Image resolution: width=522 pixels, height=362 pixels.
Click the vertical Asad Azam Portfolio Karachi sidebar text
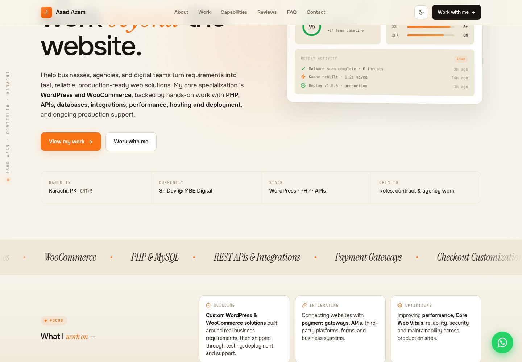click(8, 123)
